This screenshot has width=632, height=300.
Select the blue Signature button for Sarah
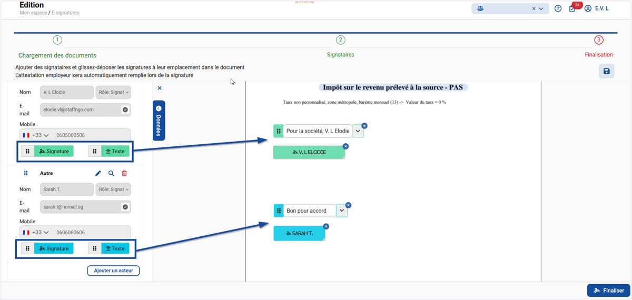(x=54, y=248)
